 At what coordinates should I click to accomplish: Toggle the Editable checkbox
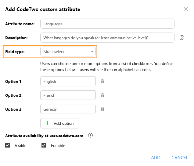44,145
